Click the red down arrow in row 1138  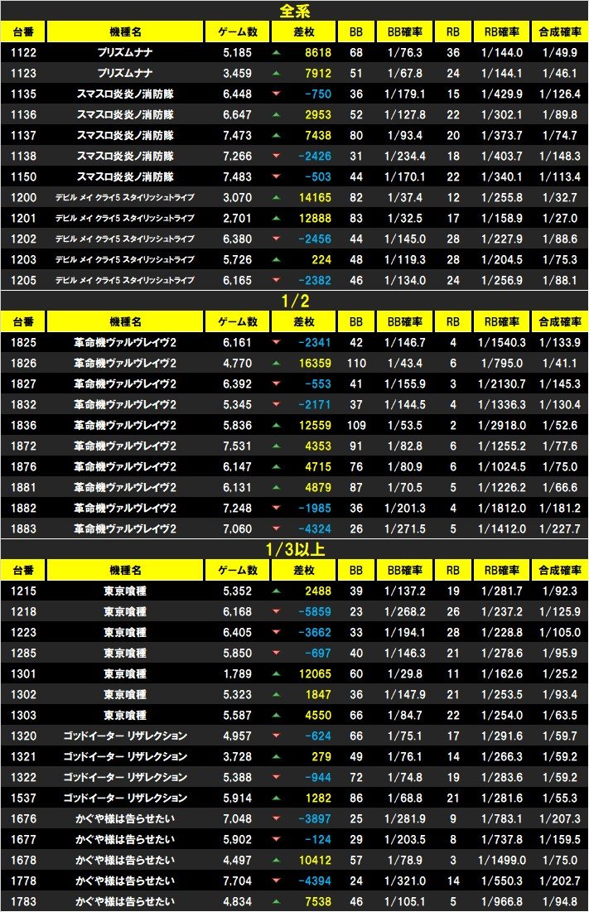(x=276, y=156)
